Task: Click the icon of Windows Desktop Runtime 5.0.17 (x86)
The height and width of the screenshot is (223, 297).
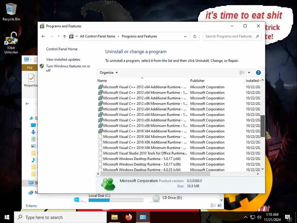Action: (100, 164)
